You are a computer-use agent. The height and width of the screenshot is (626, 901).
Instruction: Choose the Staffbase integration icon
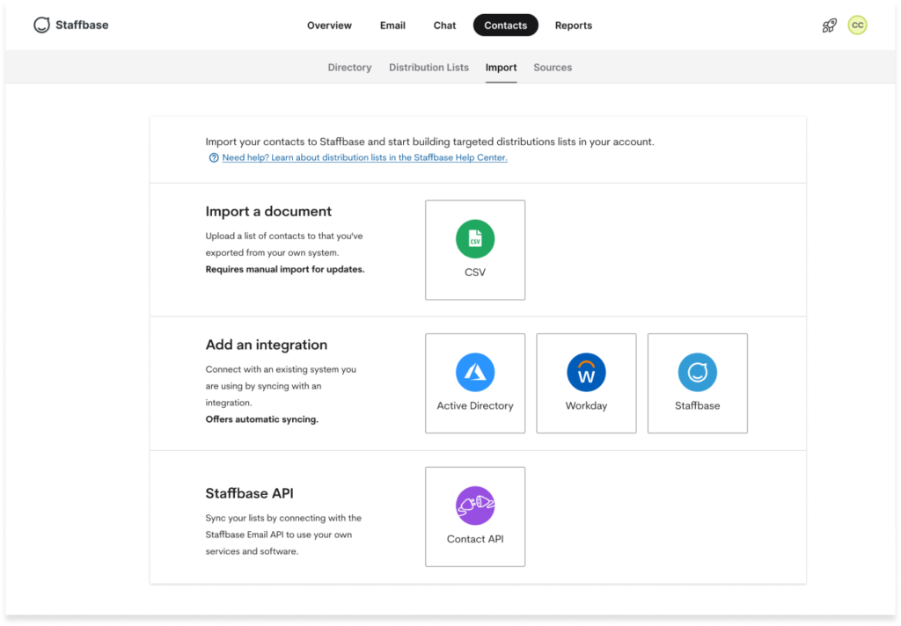(x=697, y=371)
